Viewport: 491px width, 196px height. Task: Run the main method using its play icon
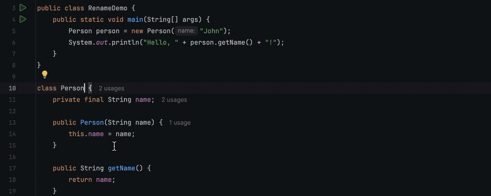coord(23,19)
